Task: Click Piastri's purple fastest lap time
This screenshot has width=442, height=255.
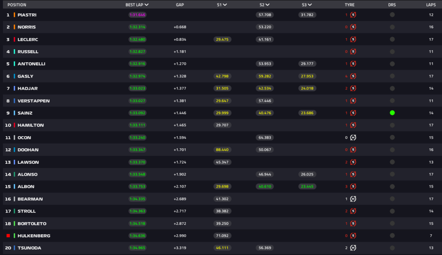Action: pyautogui.click(x=137, y=15)
